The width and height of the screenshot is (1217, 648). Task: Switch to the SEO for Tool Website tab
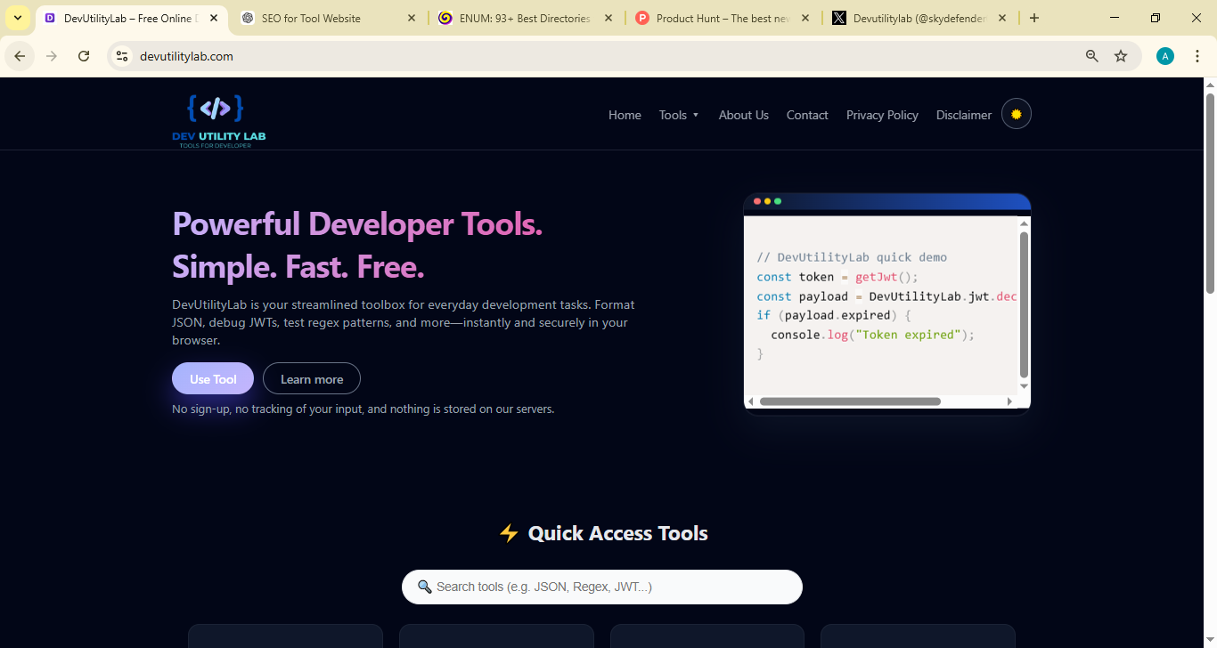(x=312, y=17)
